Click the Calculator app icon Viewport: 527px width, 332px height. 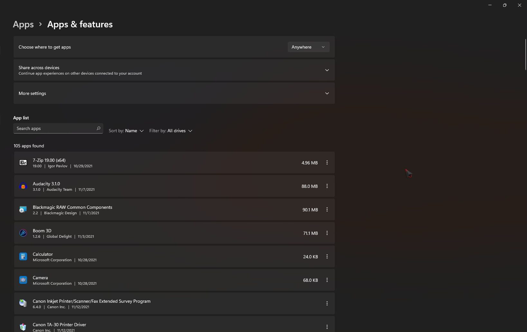pyautogui.click(x=23, y=257)
